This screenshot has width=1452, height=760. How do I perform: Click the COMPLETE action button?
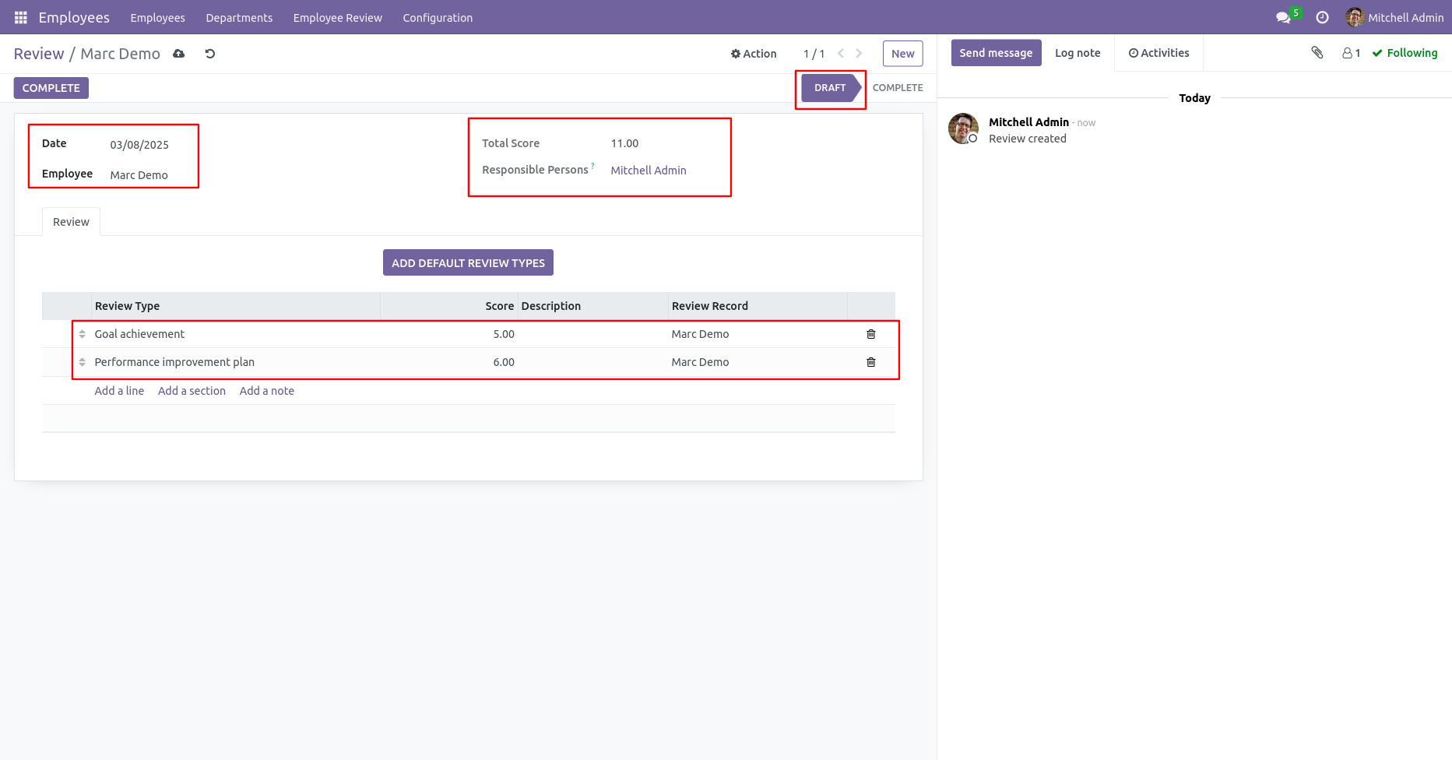tap(51, 88)
